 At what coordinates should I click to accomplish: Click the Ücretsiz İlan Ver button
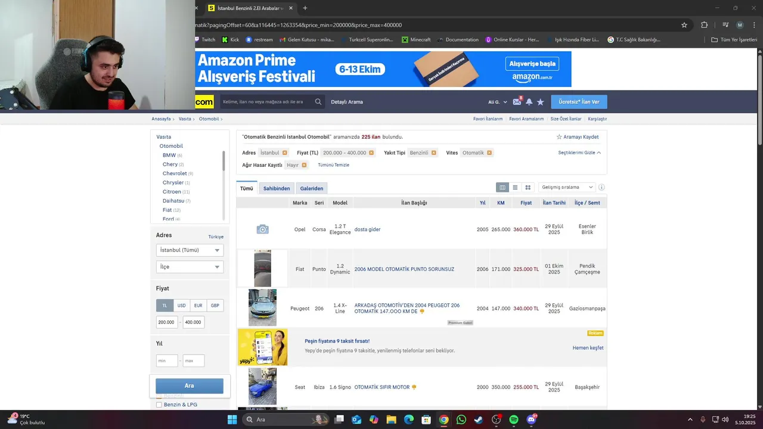coord(579,102)
